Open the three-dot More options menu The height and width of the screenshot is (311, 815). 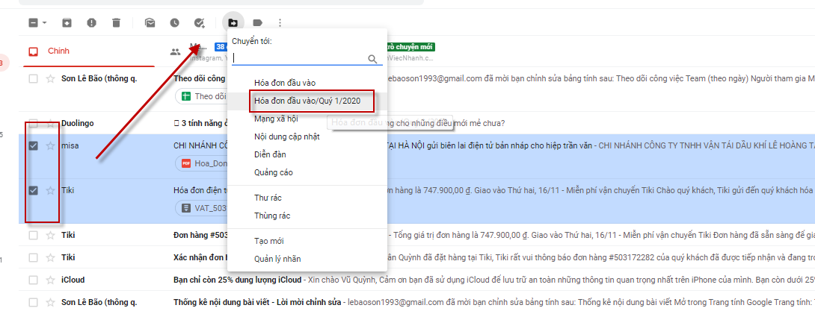pos(280,23)
